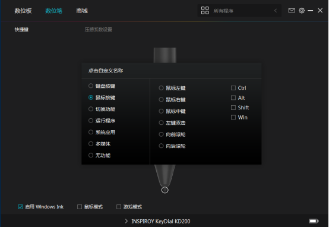Choose 向后滚轮 option
Screen dimensions: 329x227
pyautogui.click(x=161, y=146)
